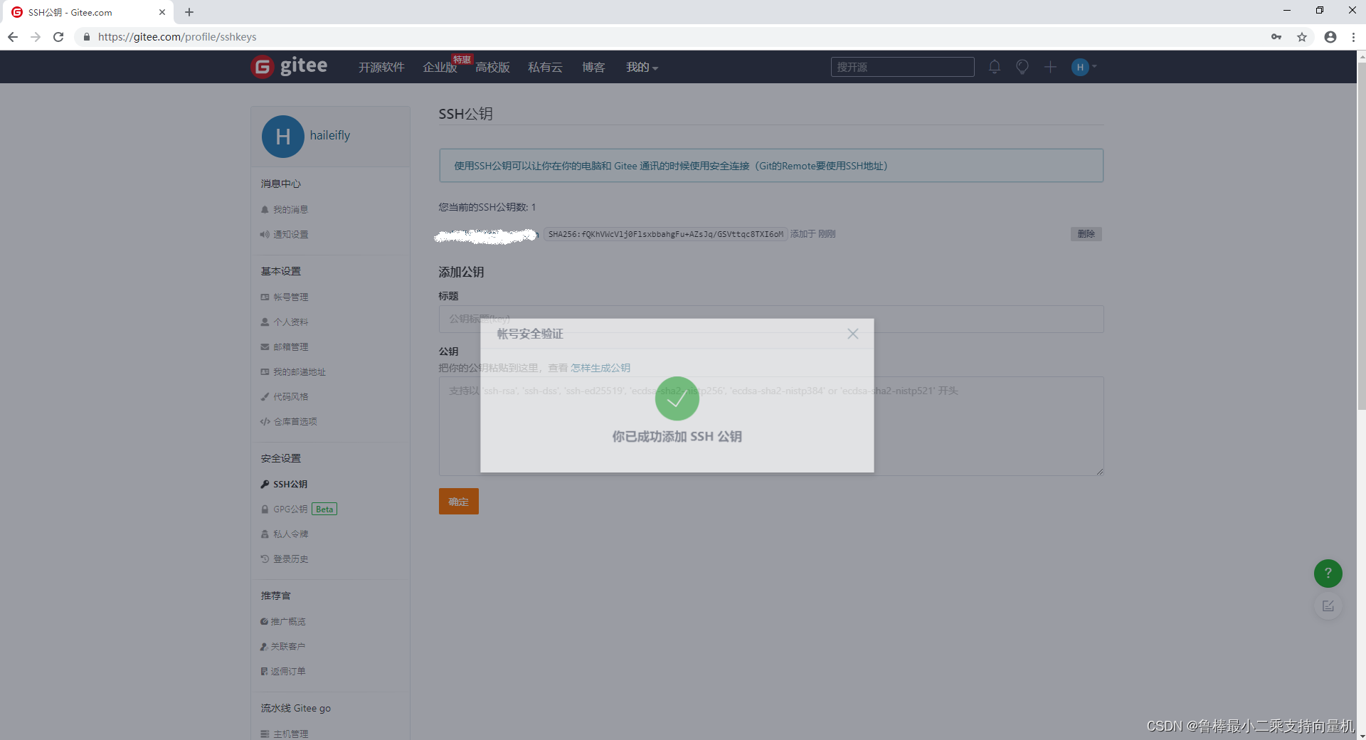Close the 帐号安全验证 dialog
Image resolution: width=1366 pixels, height=740 pixels.
(x=852, y=334)
